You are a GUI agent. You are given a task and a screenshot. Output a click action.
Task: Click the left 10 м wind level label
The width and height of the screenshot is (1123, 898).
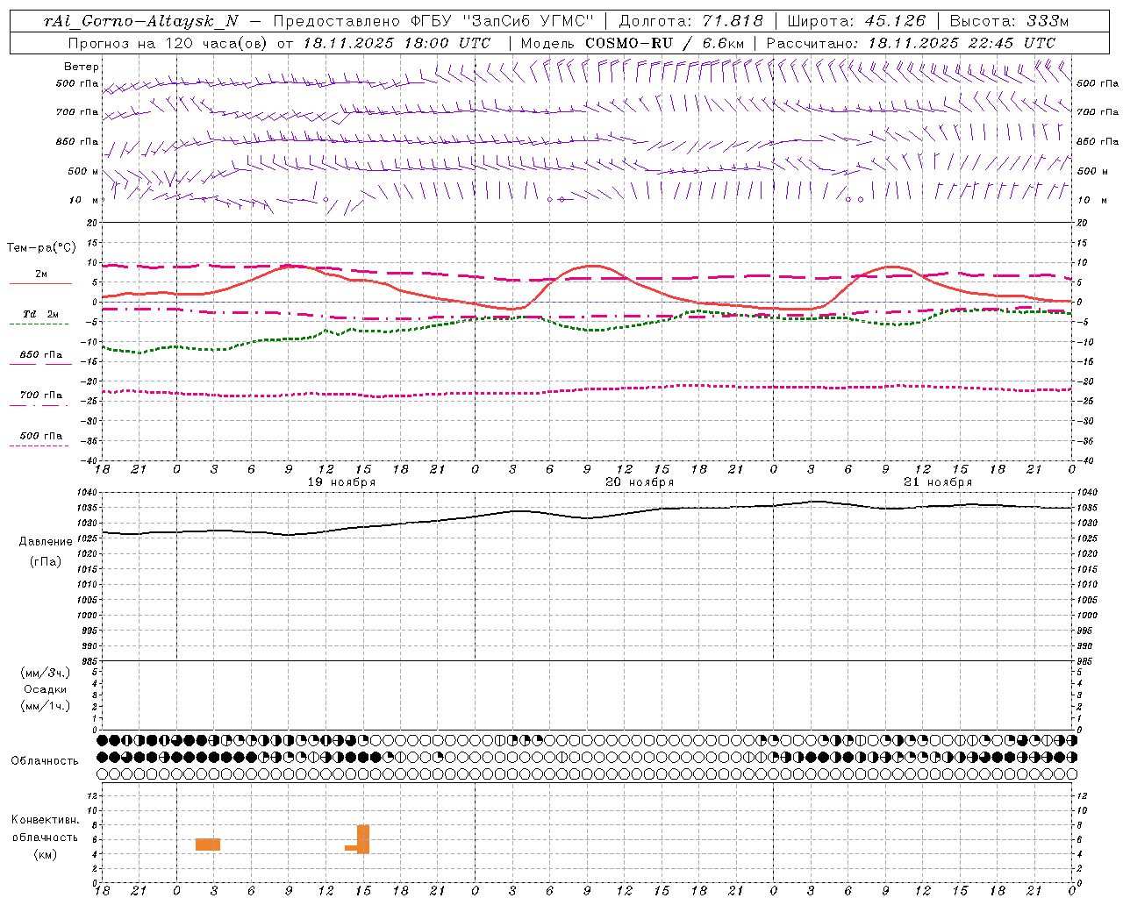pos(83,200)
